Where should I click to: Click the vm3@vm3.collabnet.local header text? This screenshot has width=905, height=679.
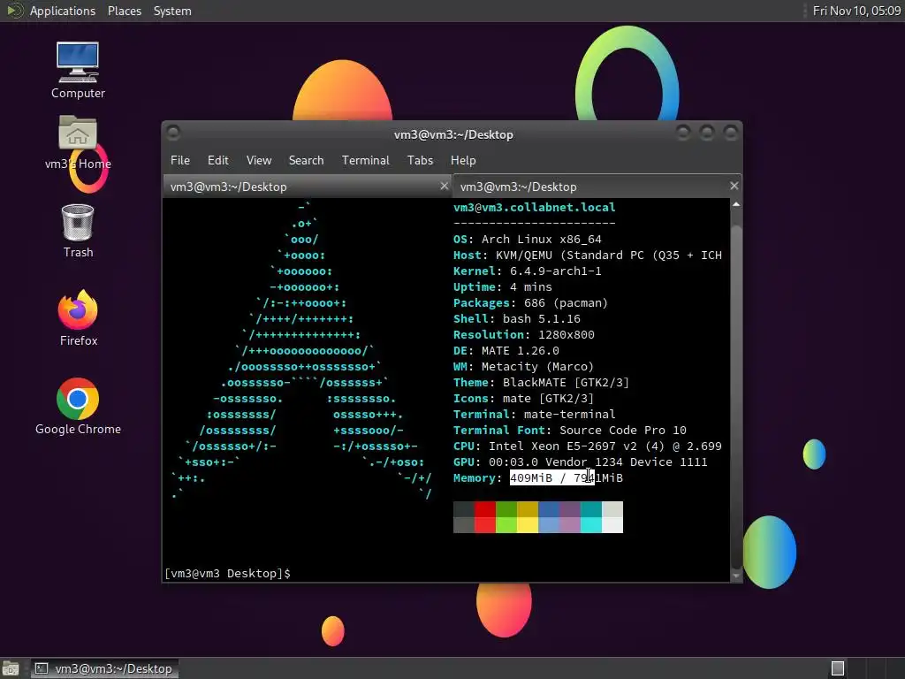tap(535, 207)
